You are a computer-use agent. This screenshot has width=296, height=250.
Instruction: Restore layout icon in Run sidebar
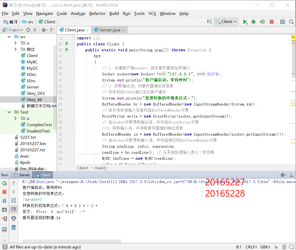pos(4,229)
